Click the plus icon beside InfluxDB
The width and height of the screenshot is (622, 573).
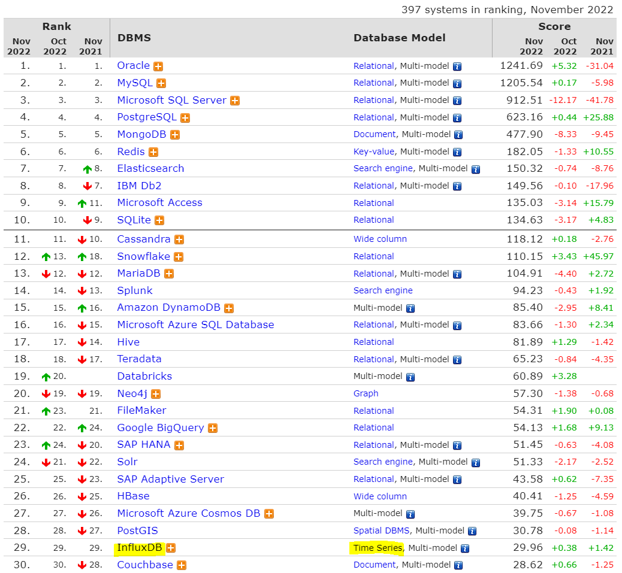171,548
